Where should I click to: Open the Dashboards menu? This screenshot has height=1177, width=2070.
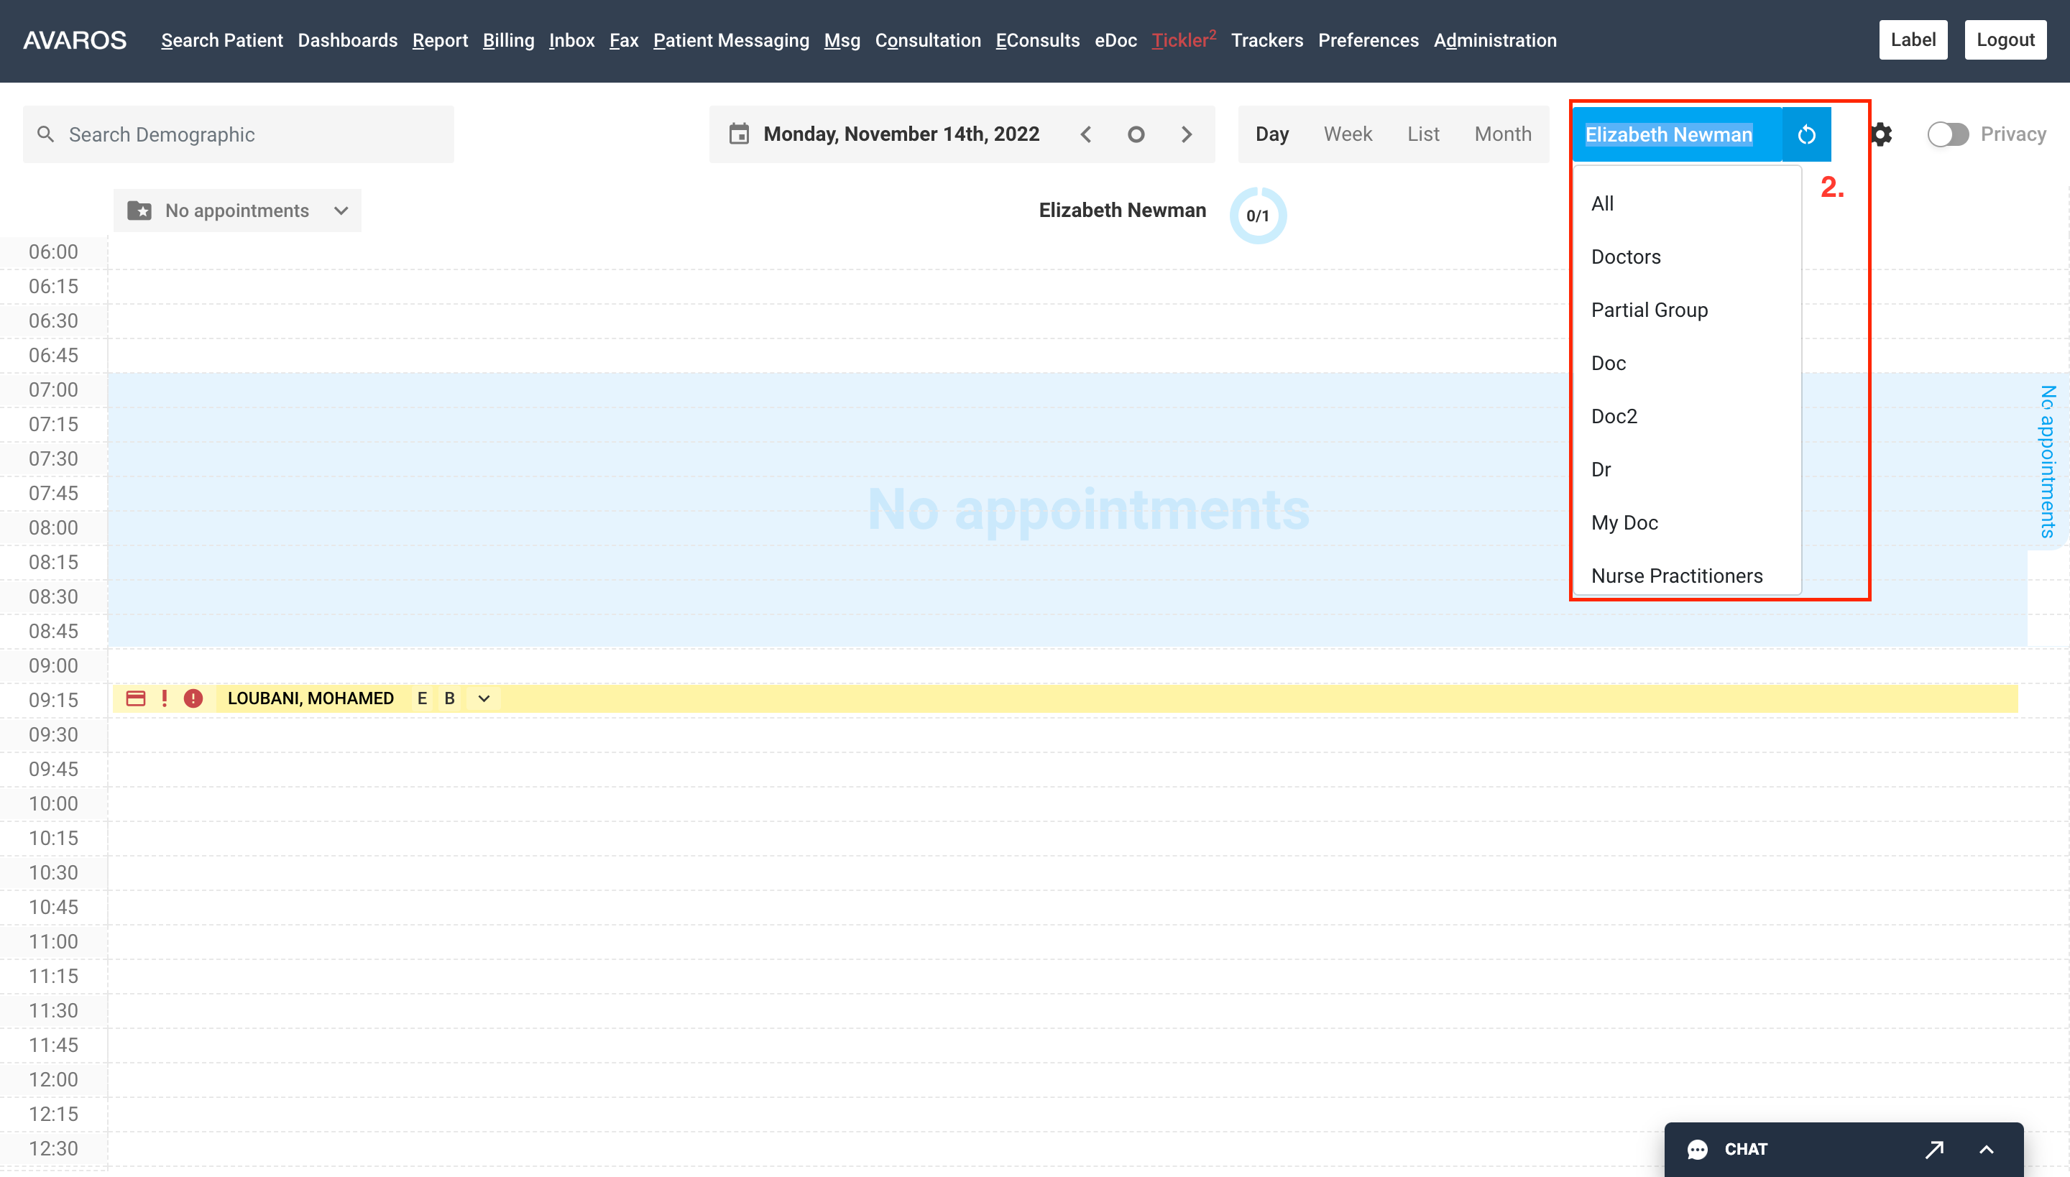point(347,40)
